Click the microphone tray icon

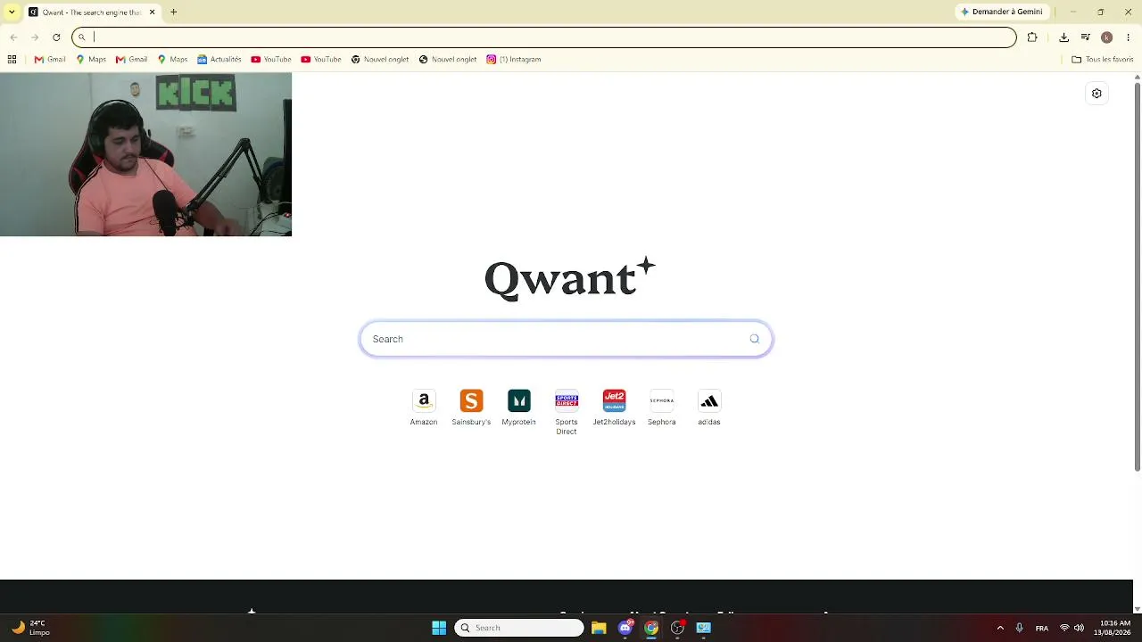1020,628
